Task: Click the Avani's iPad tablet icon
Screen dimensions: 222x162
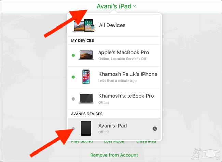Action: (86, 128)
